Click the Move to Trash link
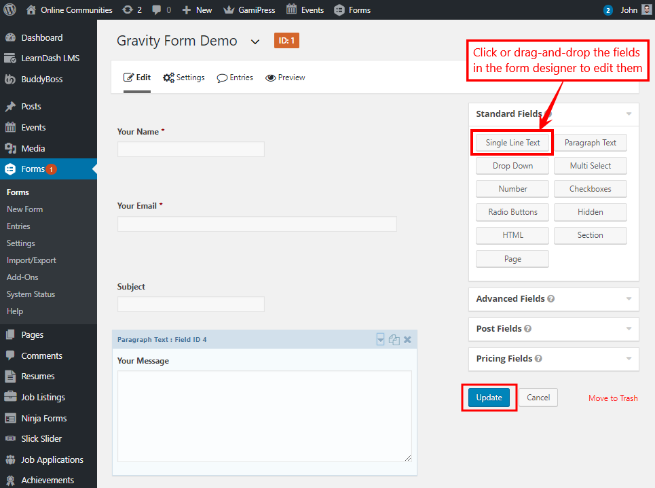 (613, 398)
